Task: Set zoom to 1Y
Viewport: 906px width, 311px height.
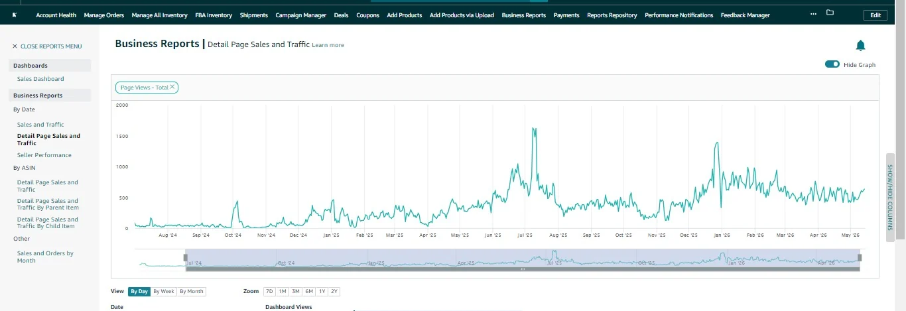Action: [322, 291]
